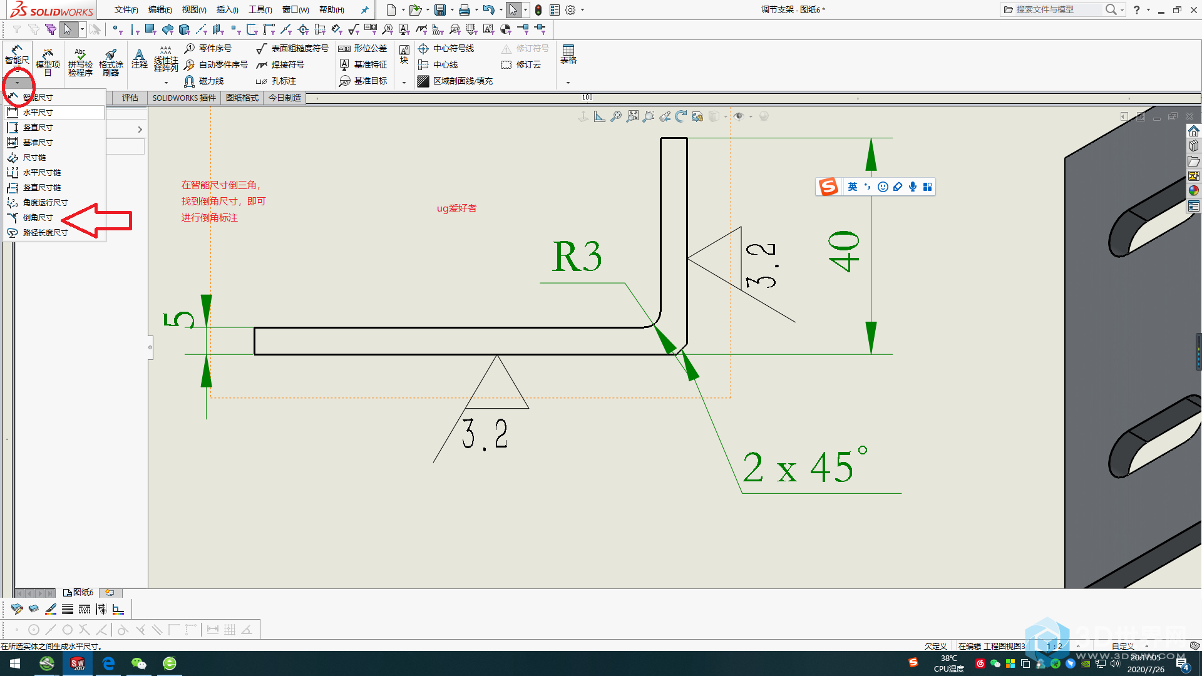Click the 块 blocks tool icon
The width and height of the screenshot is (1202, 676).
coord(404,54)
